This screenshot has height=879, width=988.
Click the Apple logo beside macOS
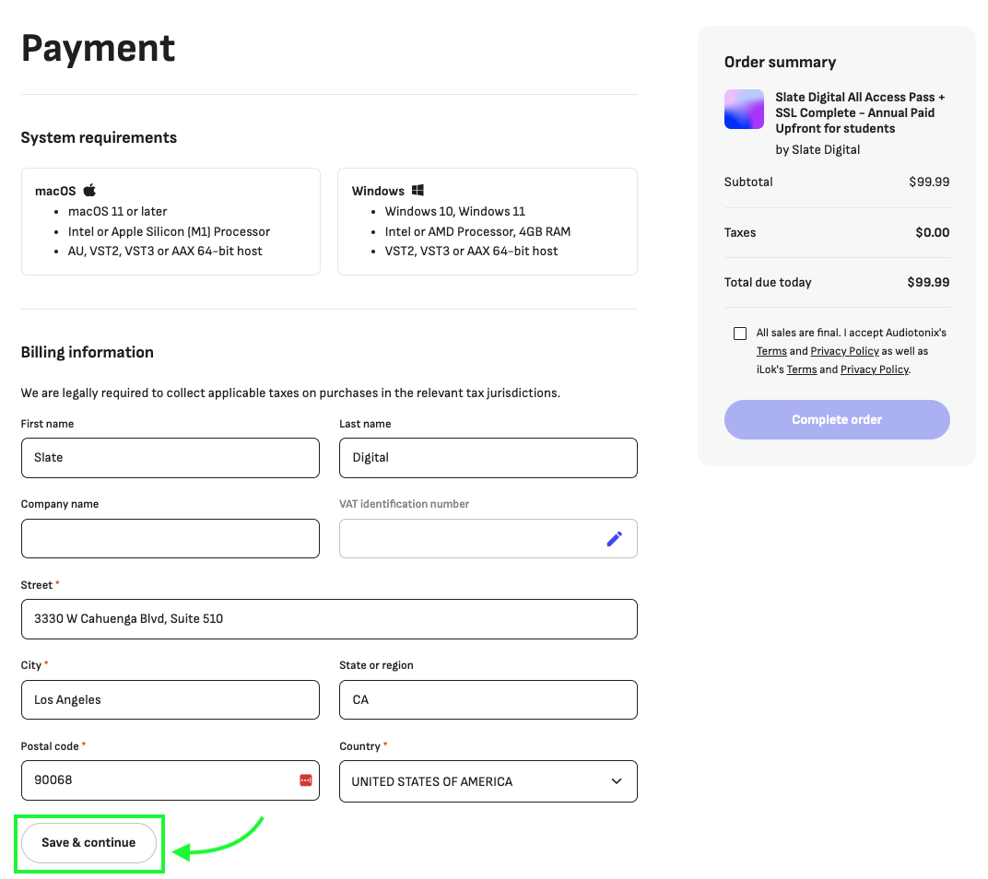(90, 190)
